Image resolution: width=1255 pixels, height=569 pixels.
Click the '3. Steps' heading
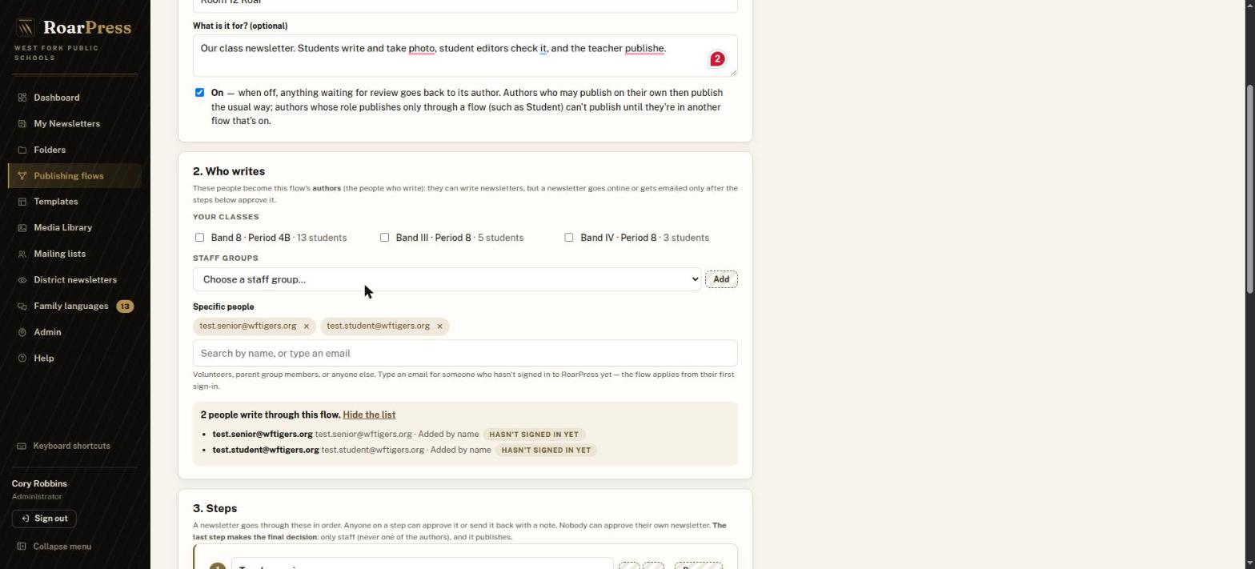click(215, 509)
